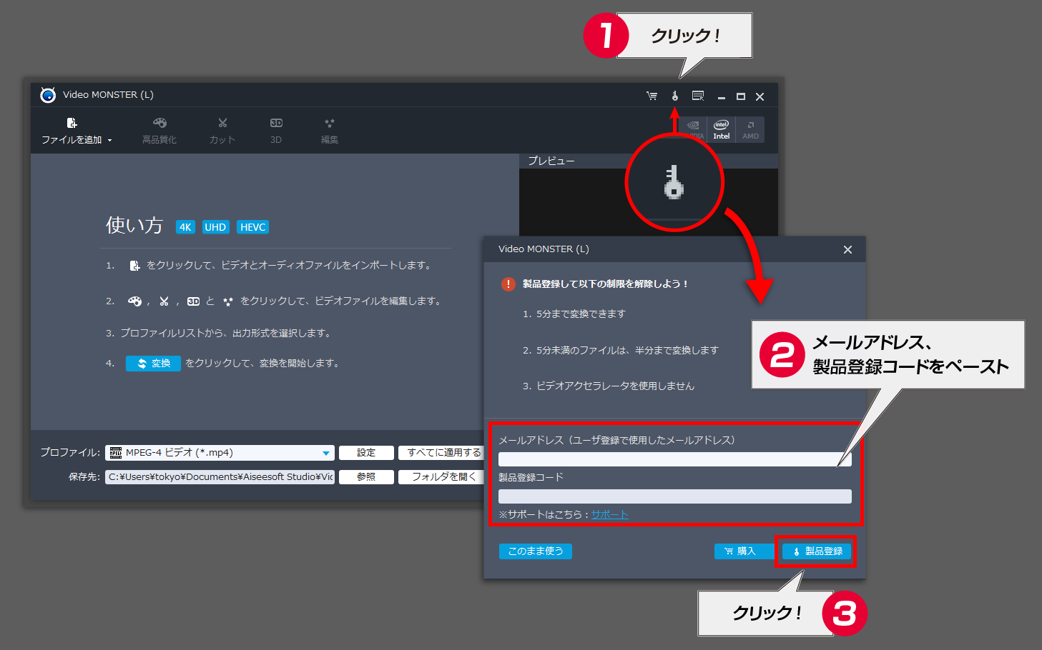Expand the ファイルを追加 dropdown arrow
Viewport: 1042px width, 650px height.
tap(109, 140)
